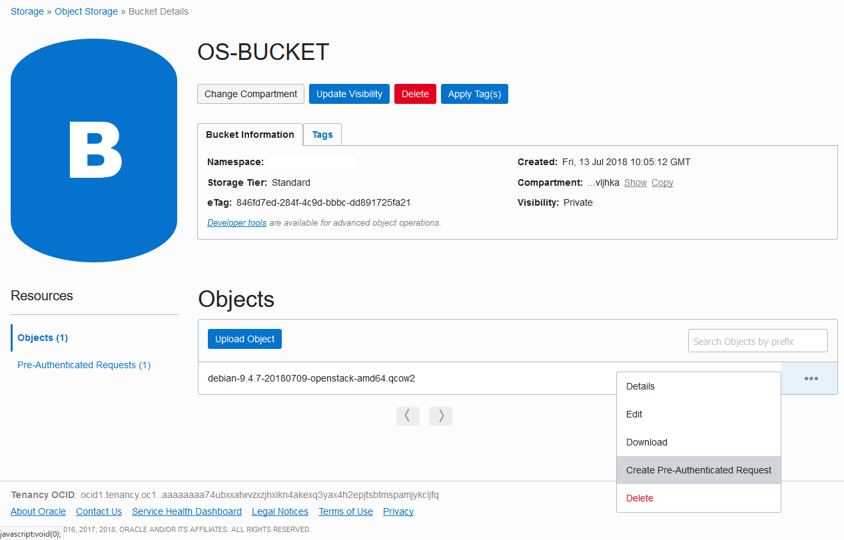Image resolution: width=844 pixels, height=540 pixels.
Task: Click the Storage Tier Standard value
Action: pyautogui.click(x=291, y=182)
